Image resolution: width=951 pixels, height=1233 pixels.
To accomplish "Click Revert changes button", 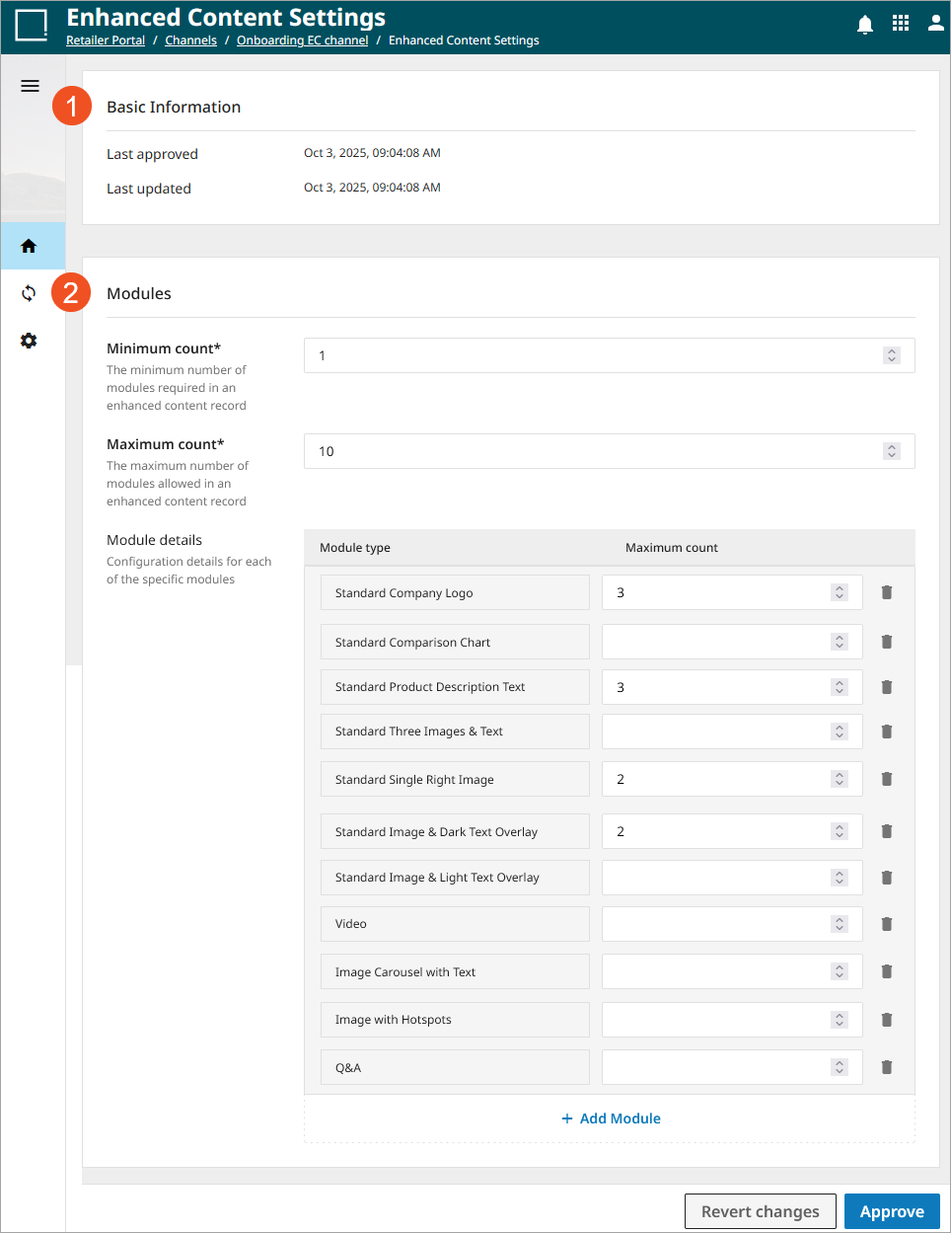I will point(760,1211).
